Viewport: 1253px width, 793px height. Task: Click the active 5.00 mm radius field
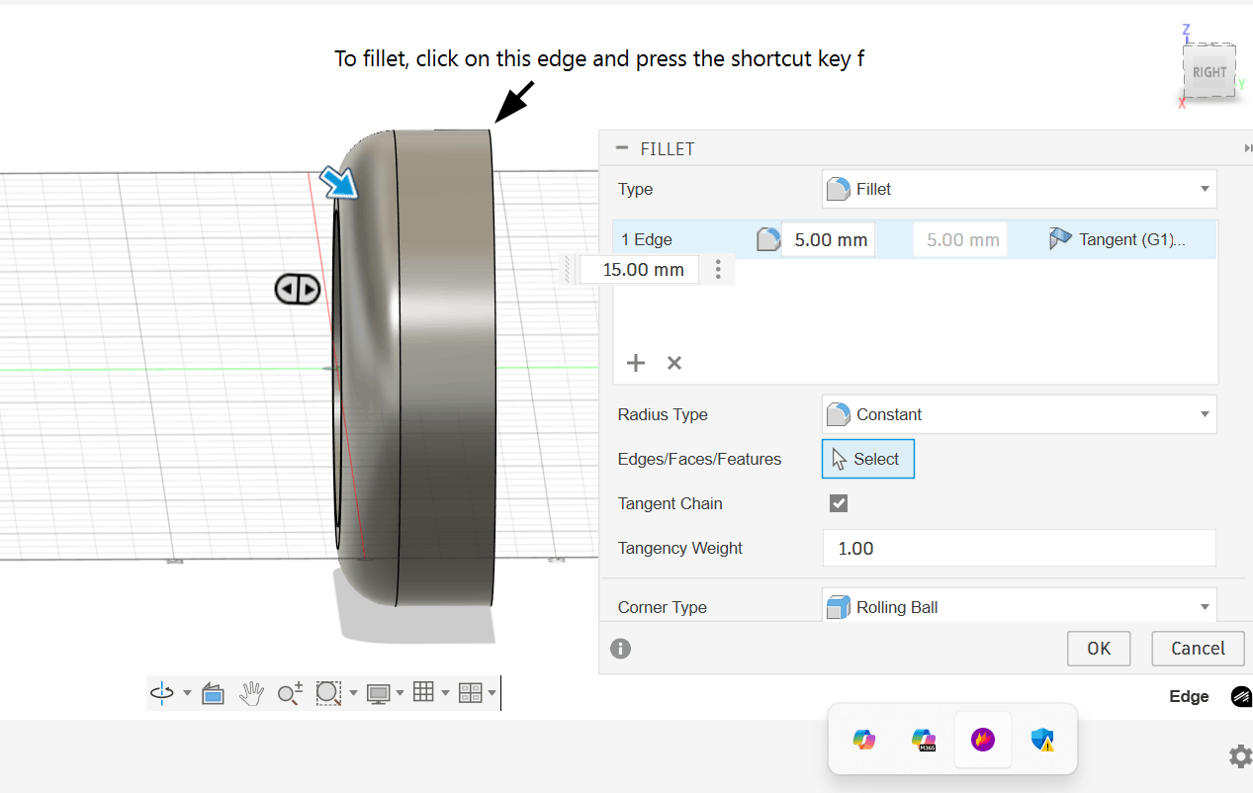829,239
